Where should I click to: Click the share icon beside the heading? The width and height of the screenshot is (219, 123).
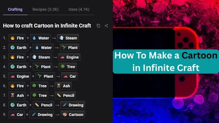[x=106, y=26]
